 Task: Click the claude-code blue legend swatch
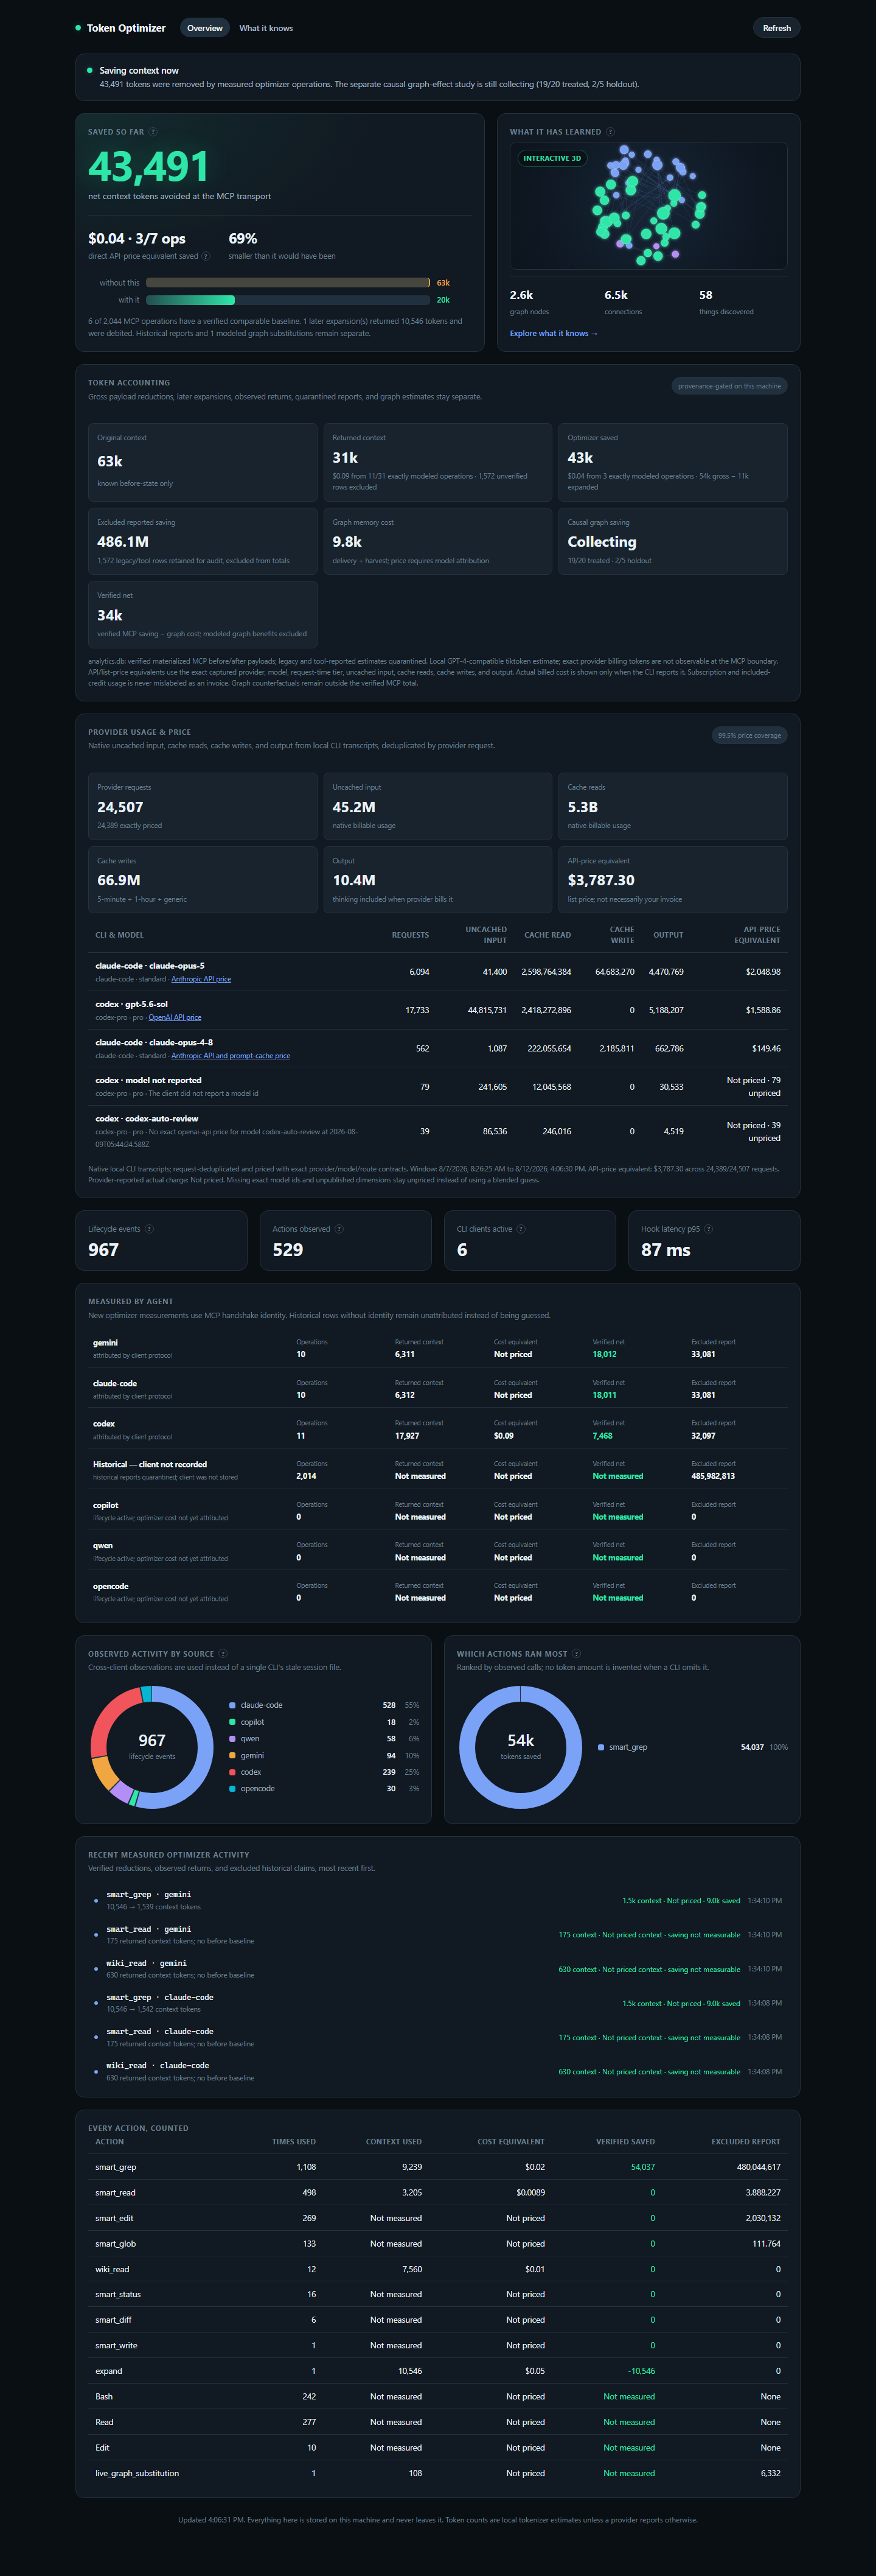click(233, 1705)
